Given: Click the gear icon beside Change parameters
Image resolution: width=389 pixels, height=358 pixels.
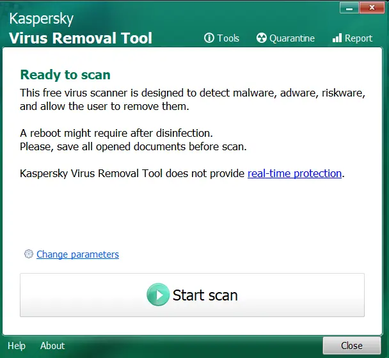Looking at the screenshot, I should (29, 254).
